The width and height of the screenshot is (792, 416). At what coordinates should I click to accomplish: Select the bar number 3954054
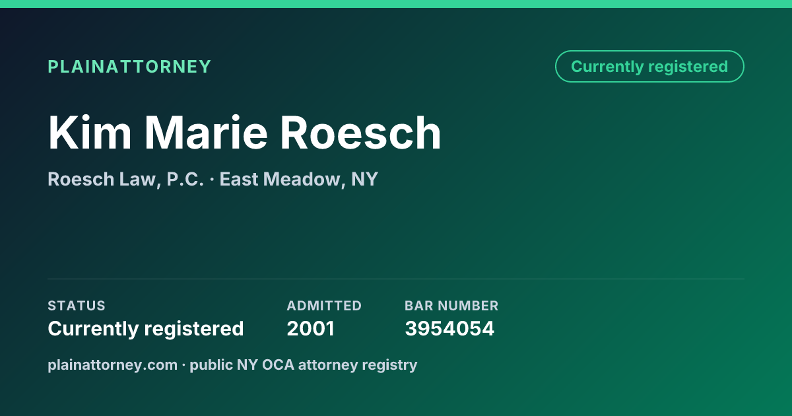tap(449, 328)
